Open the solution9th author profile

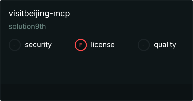[x=27, y=27]
